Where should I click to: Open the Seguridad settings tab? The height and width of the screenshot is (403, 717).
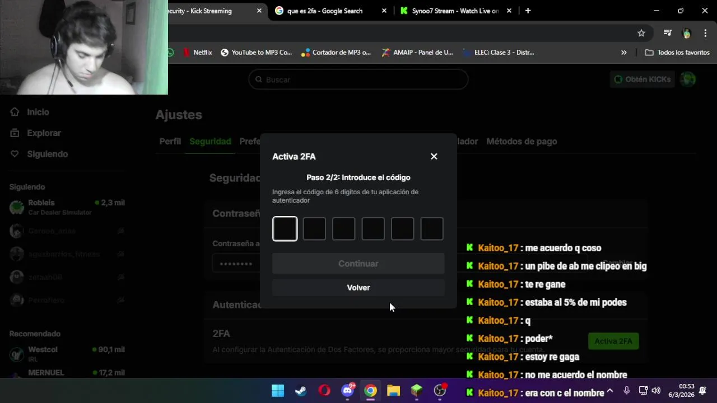210,142
